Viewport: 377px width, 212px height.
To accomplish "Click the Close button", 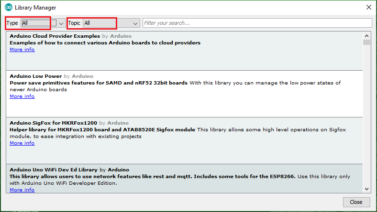I will pyautogui.click(x=356, y=202).
